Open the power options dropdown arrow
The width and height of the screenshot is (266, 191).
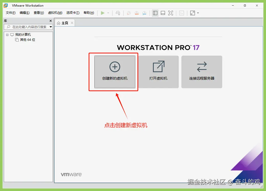point(108,13)
